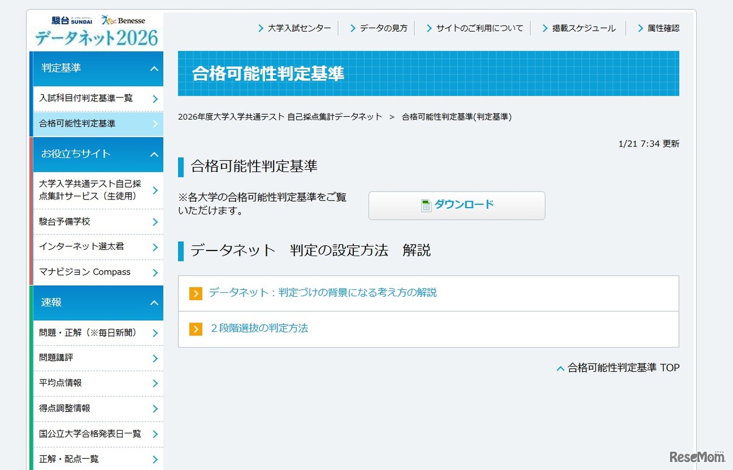Click the ダウンロード button
Image resolution: width=733 pixels, height=470 pixels.
[456, 205]
